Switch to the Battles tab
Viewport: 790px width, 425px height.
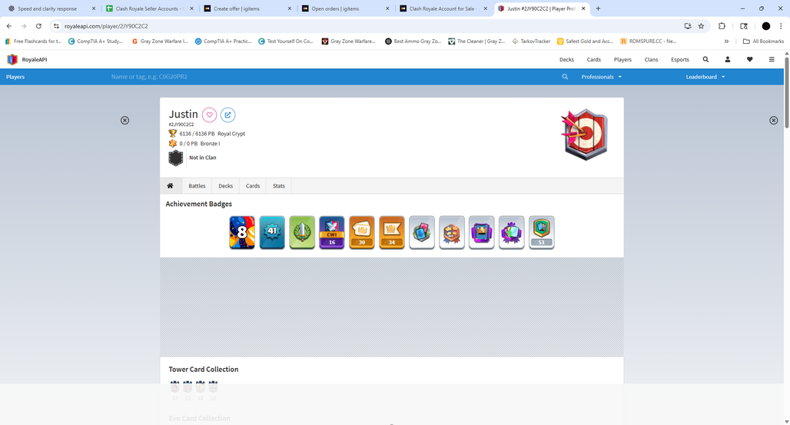tap(197, 186)
